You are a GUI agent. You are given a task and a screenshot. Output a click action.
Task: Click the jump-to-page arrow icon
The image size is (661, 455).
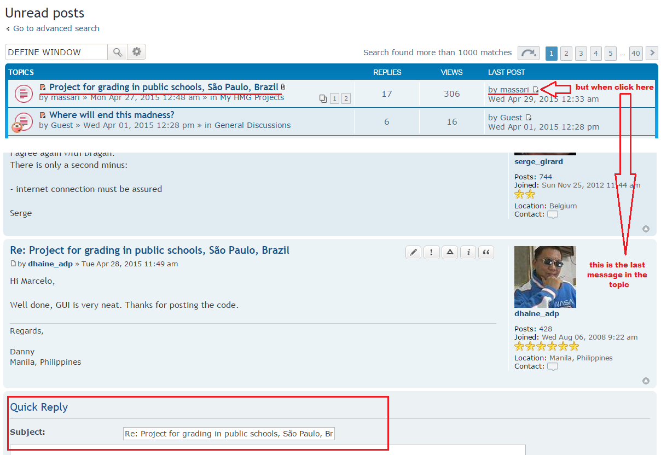pyautogui.click(x=528, y=53)
